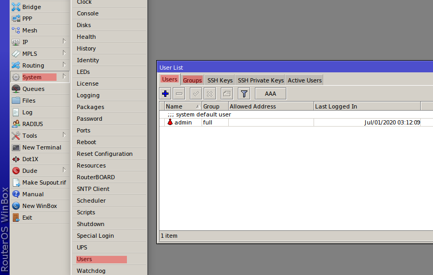The image size is (433, 275).
Task: Open Ports in System submenu
Action: (109, 130)
